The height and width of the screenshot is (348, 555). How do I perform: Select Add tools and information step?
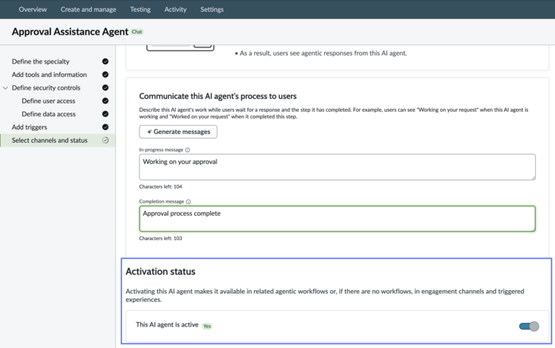click(49, 75)
